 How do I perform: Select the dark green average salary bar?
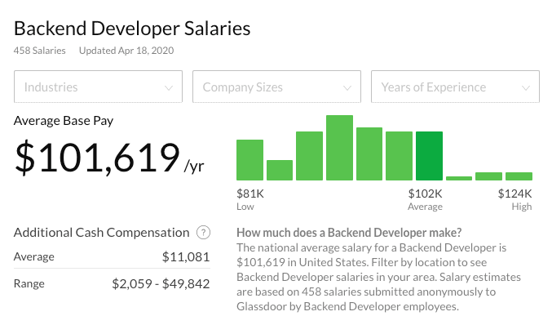pos(429,156)
